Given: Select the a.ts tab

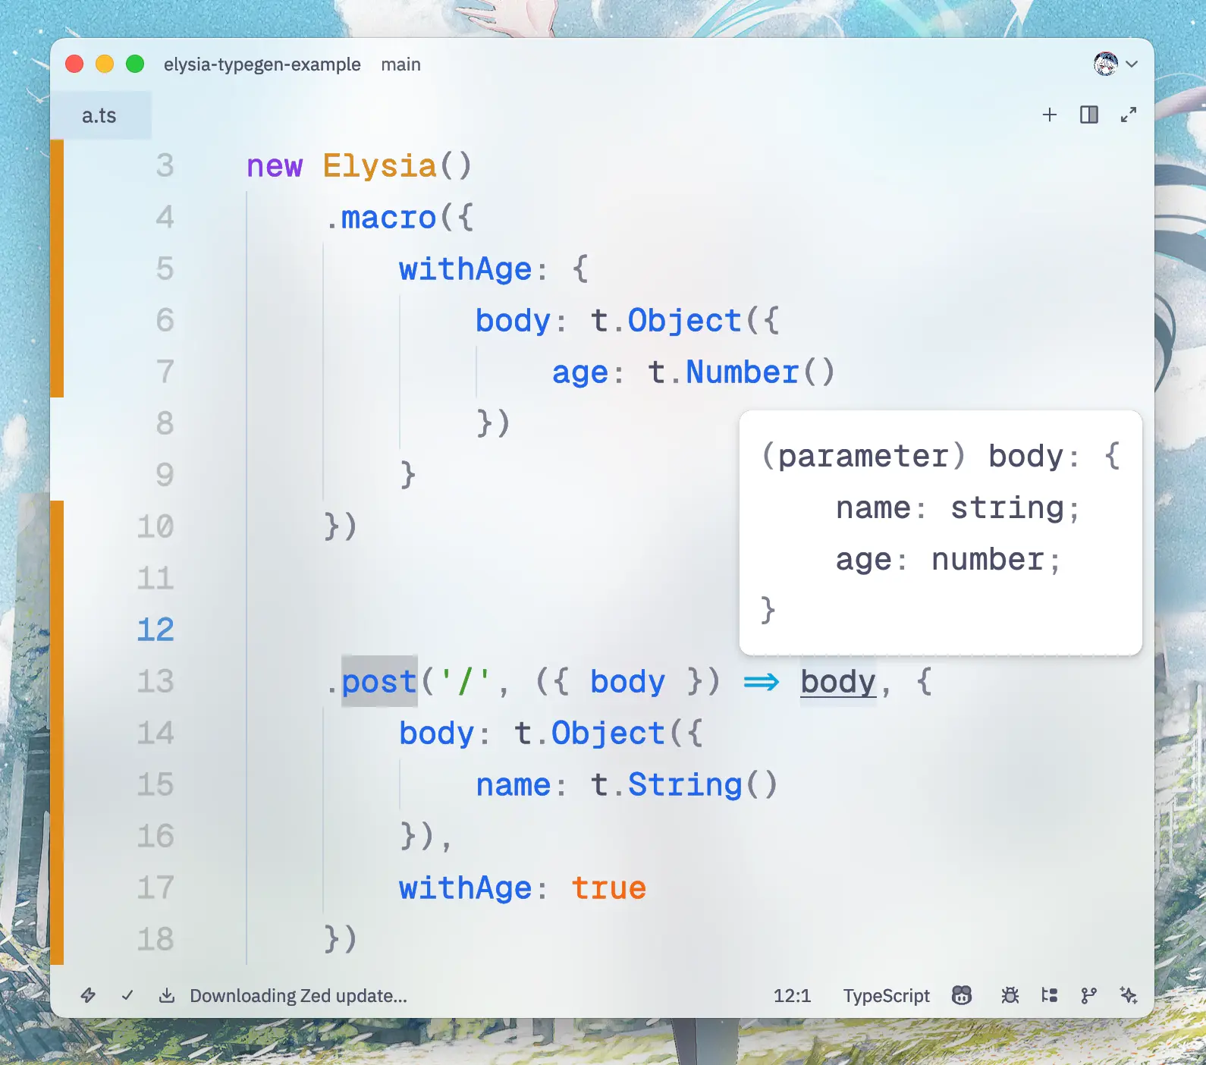Looking at the screenshot, I should [99, 115].
